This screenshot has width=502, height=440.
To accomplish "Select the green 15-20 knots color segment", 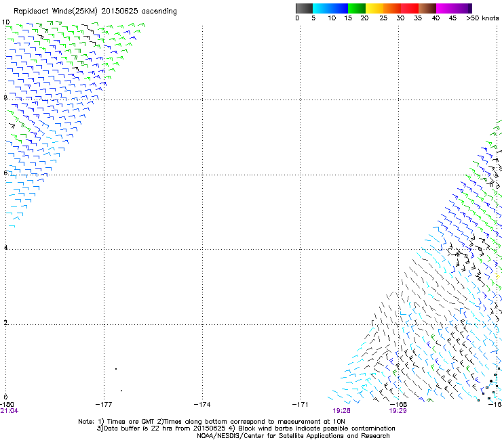I will click(x=357, y=8).
